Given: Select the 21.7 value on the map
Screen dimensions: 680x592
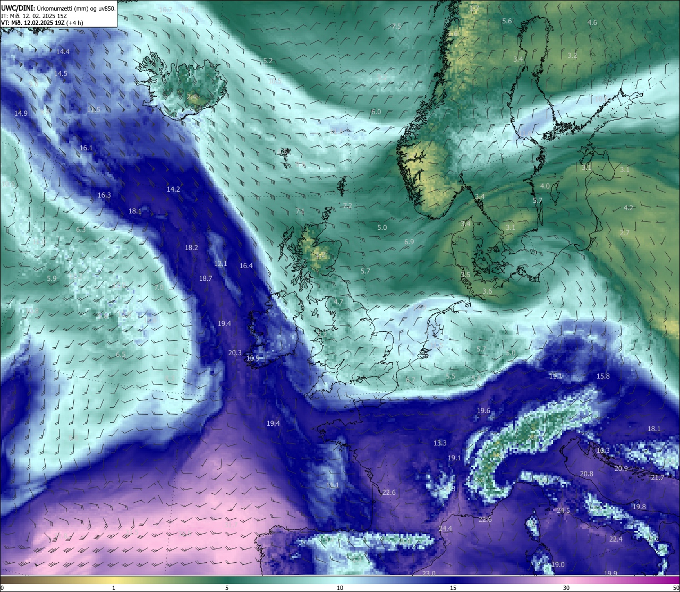Looking at the screenshot, I should (658, 478).
